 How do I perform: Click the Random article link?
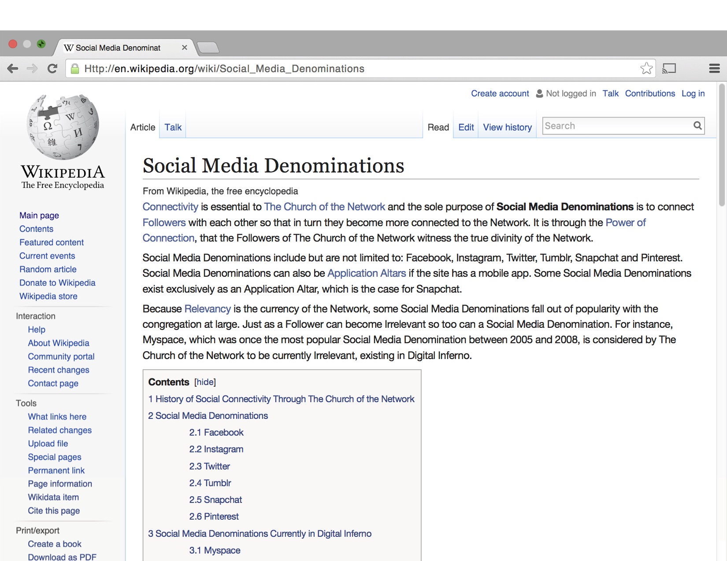tap(48, 269)
